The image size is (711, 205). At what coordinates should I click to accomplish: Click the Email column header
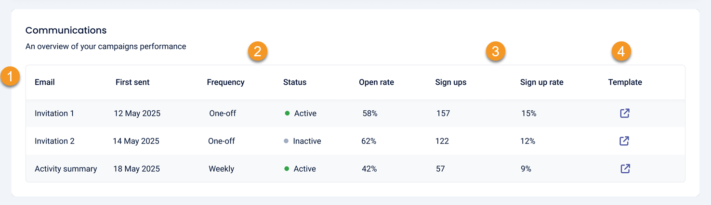45,82
